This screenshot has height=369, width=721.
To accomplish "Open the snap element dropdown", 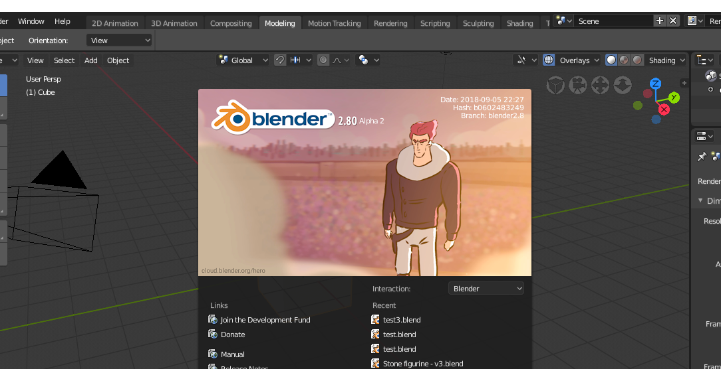I will [x=300, y=60].
